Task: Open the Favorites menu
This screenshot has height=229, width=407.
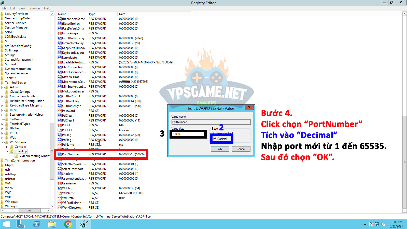Action: pyautogui.click(x=34, y=8)
